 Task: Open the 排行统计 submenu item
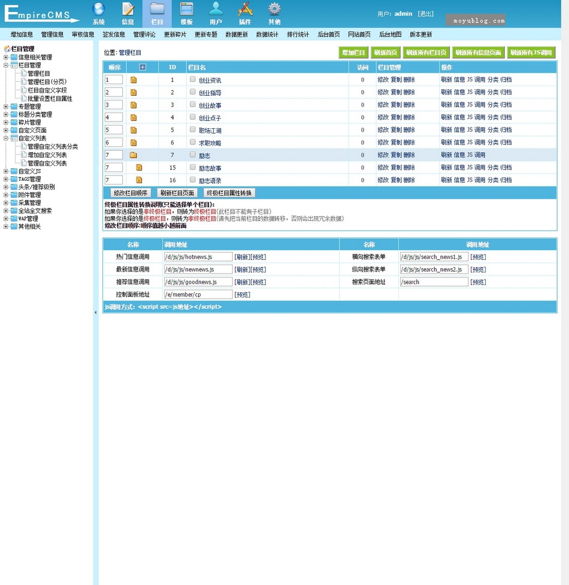[x=298, y=35]
